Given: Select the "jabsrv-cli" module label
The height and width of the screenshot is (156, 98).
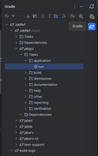Looking at the screenshot, I should [x=31, y=138].
